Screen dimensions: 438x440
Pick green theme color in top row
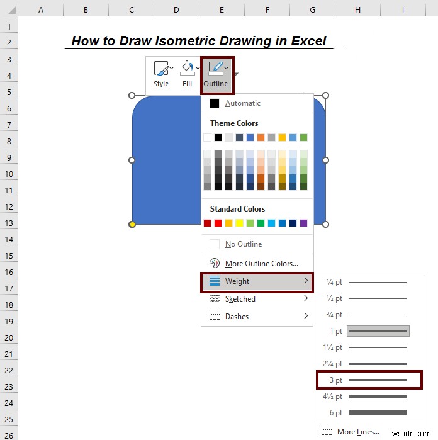303,137
